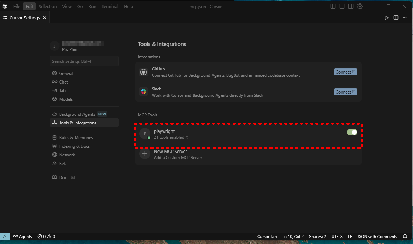Toggle the bottom panel layout icon
The height and width of the screenshot is (244, 413).
(x=342, y=6)
